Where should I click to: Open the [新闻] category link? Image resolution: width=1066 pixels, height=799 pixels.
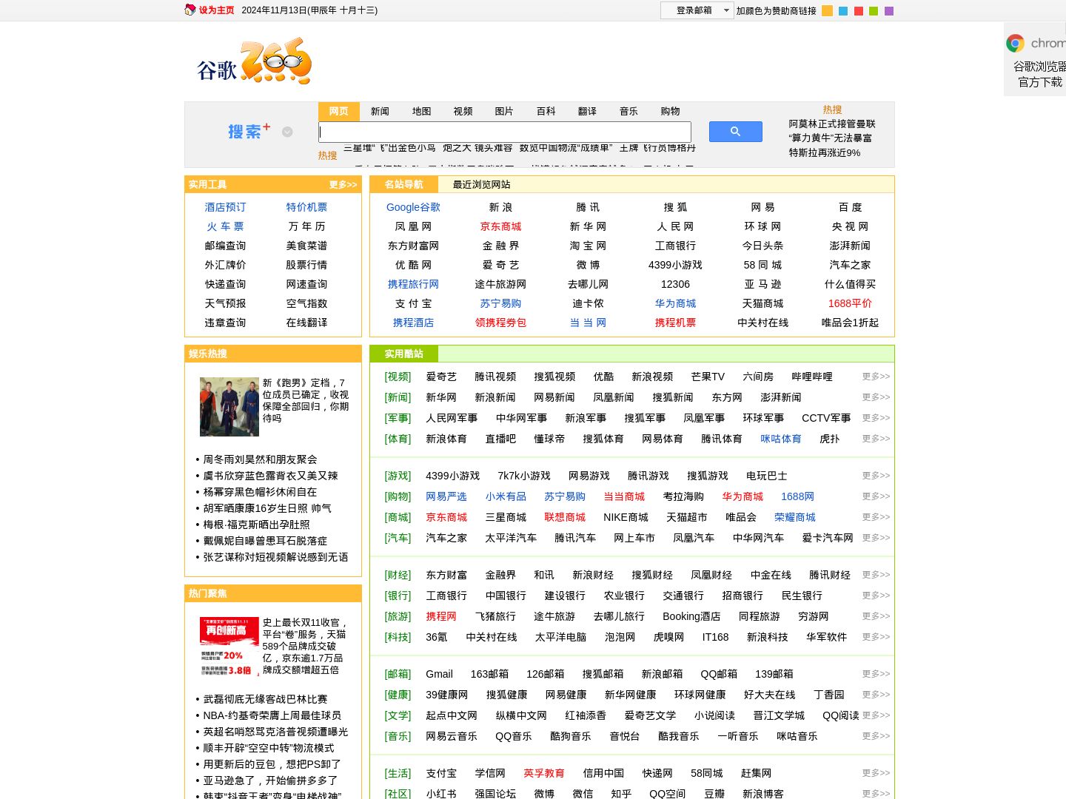pyautogui.click(x=398, y=397)
